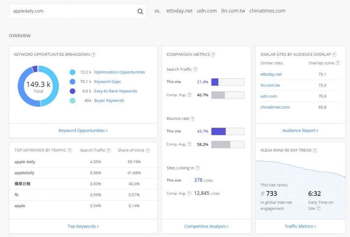Expand the Keyword Opportunities link
Viewport: 350px width, 237px height.
pyautogui.click(x=83, y=131)
